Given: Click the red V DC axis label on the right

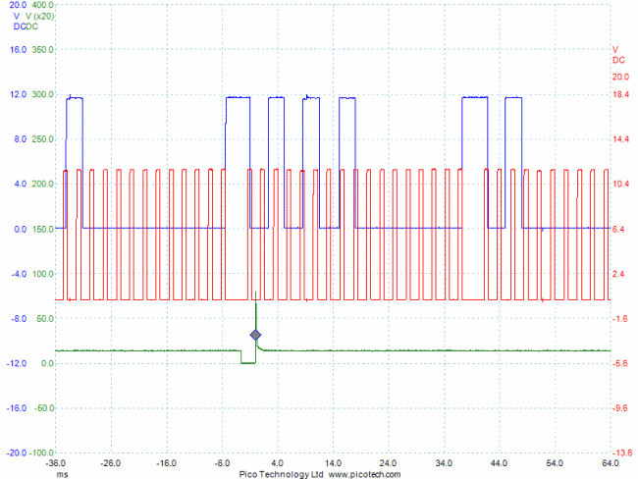Looking at the screenshot, I should pyautogui.click(x=617, y=55).
